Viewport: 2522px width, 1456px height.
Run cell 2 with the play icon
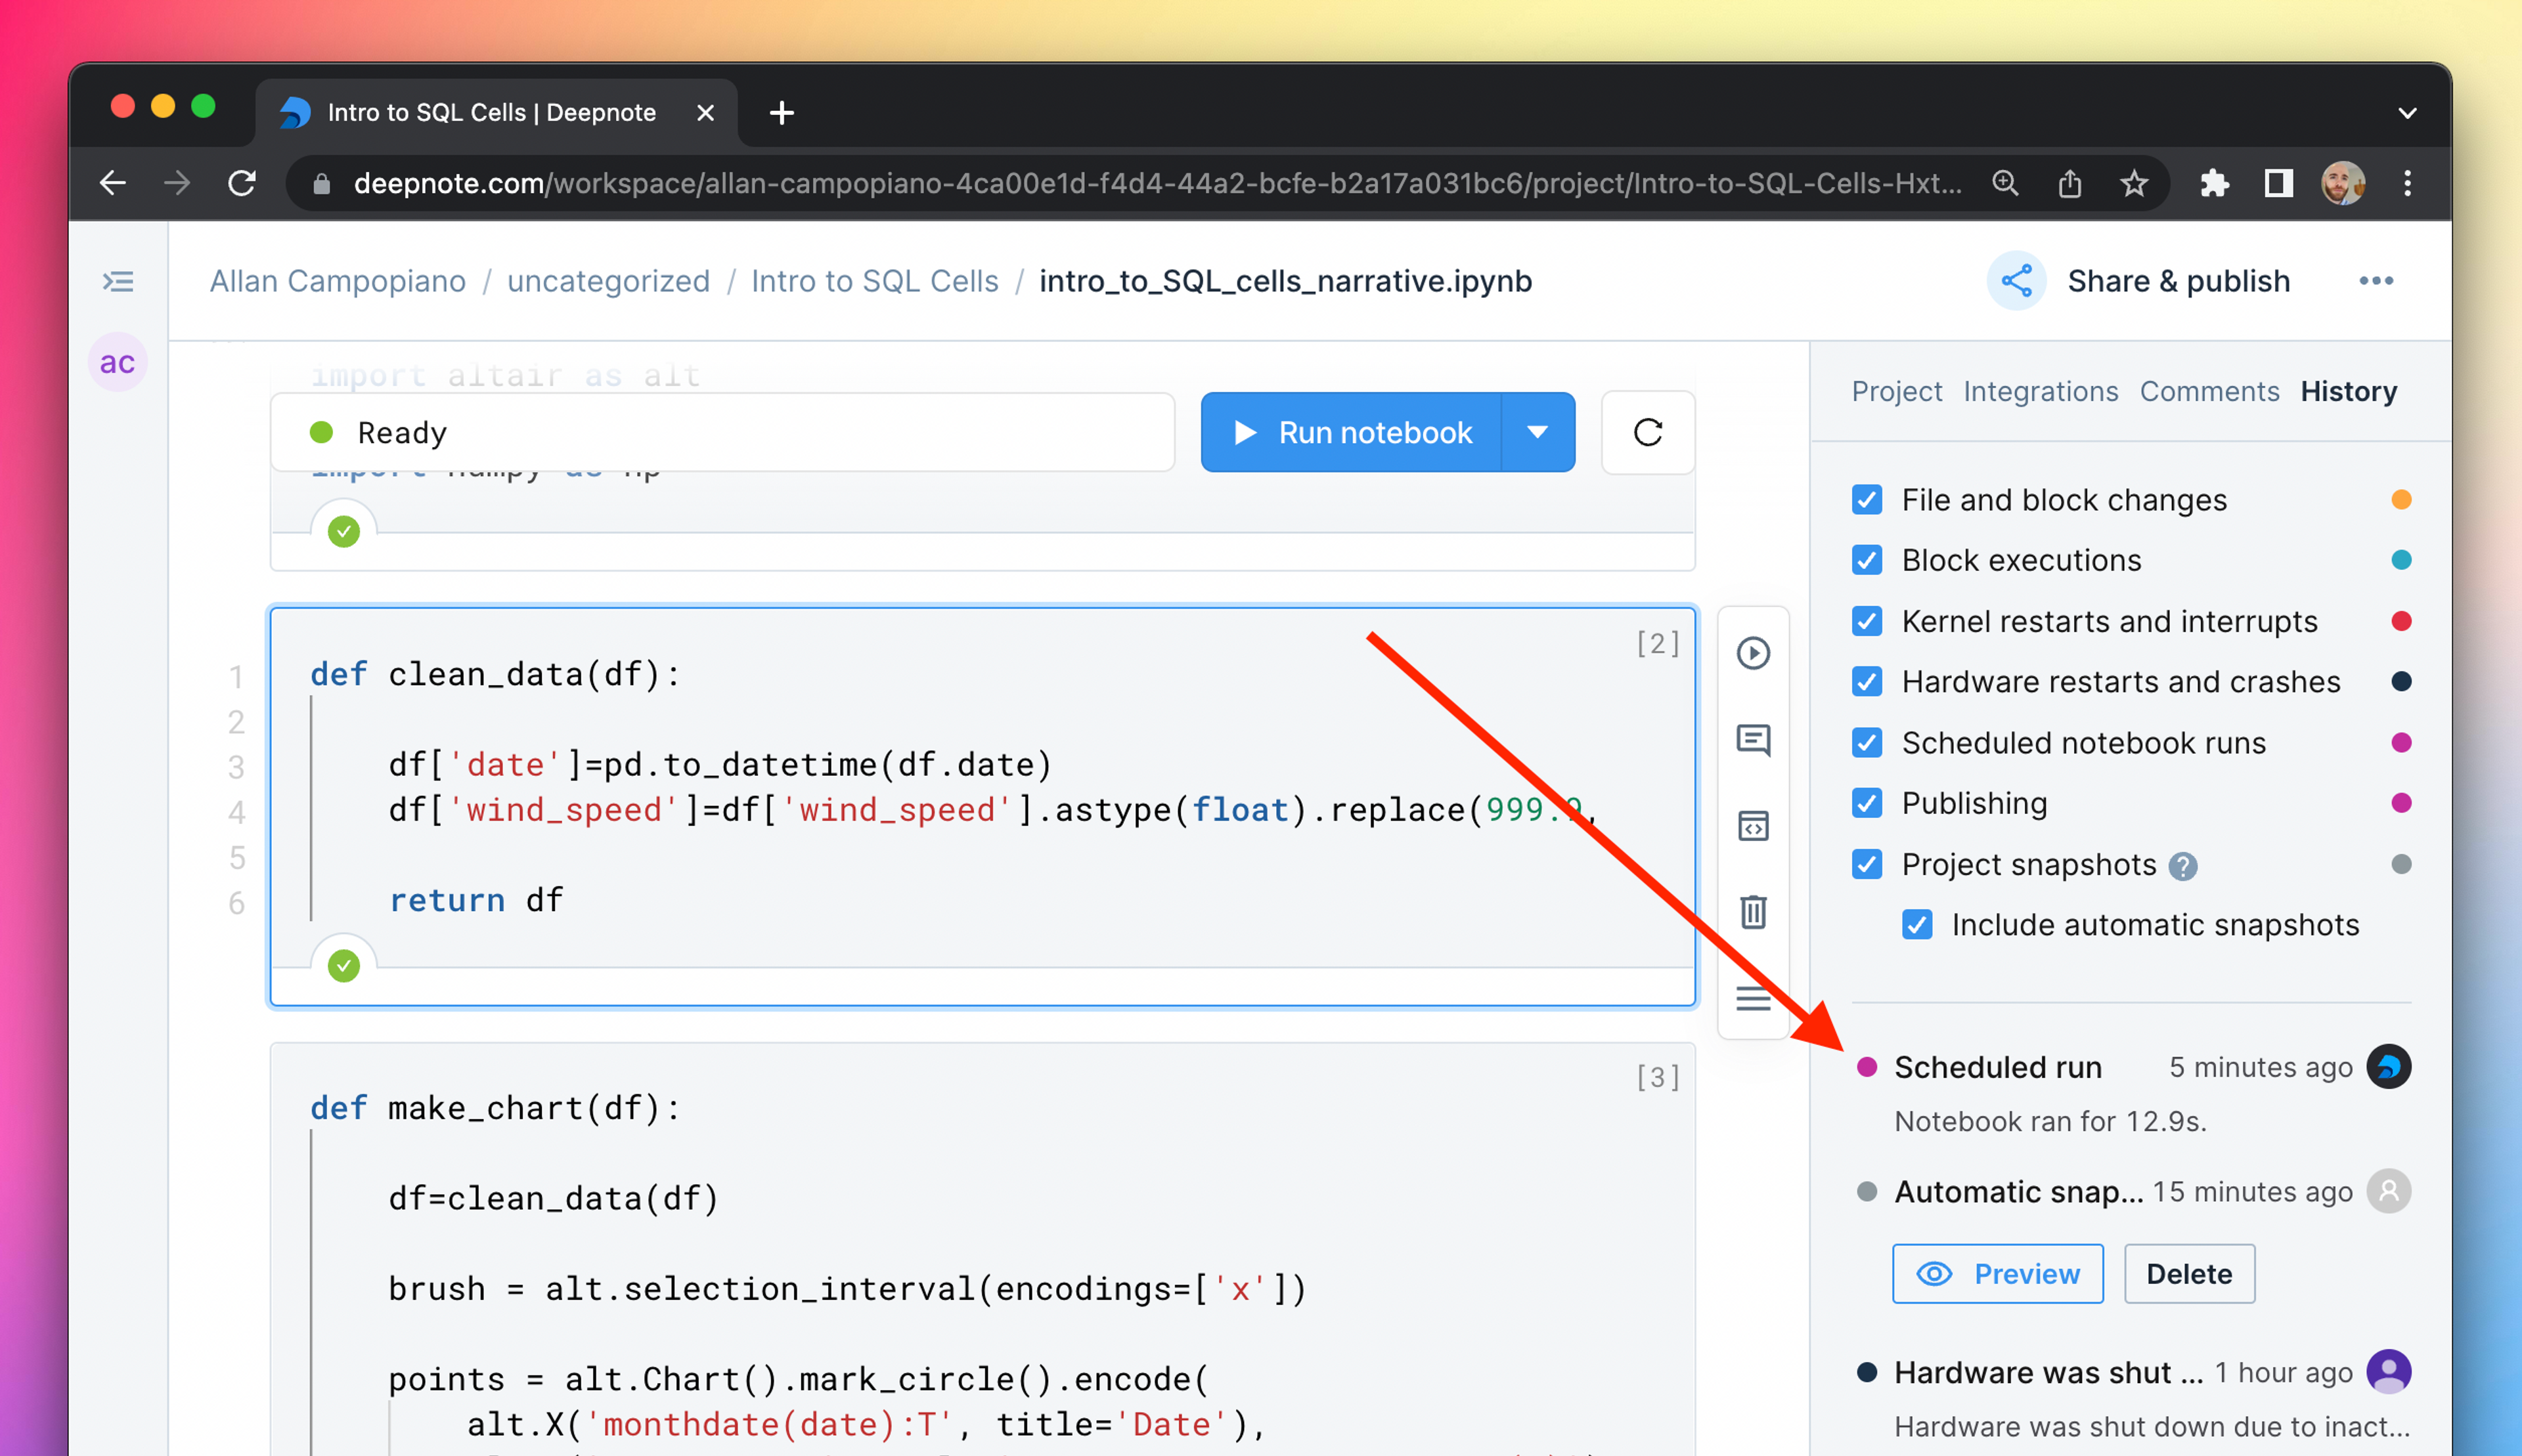click(1753, 654)
